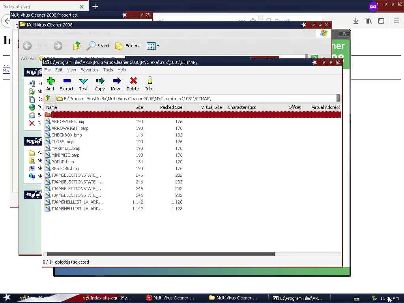The image size is (404, 303).
Task: Open Firefox library icon
Action: click(368, 21)
